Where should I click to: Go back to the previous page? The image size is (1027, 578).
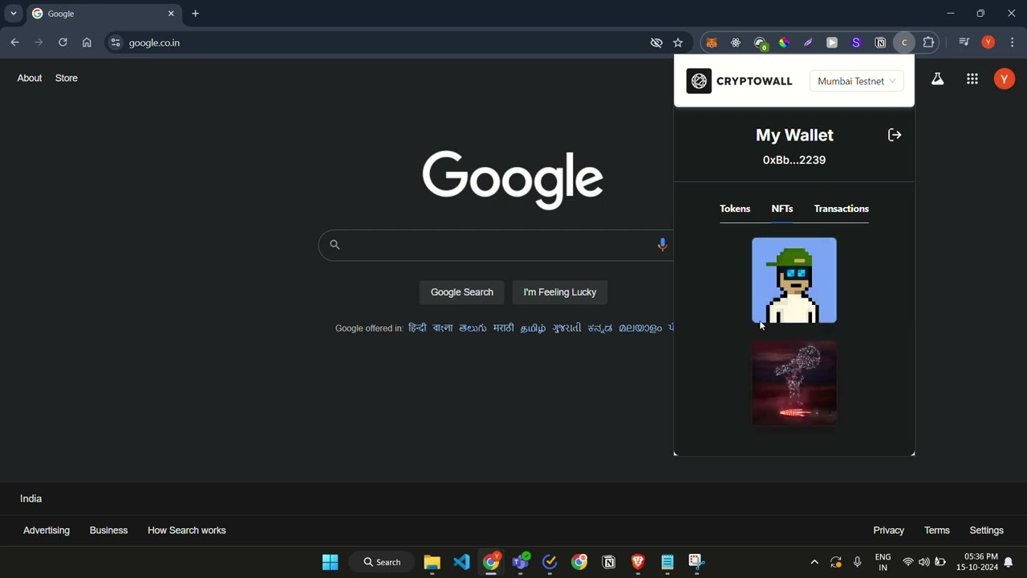tap(14, 43)
